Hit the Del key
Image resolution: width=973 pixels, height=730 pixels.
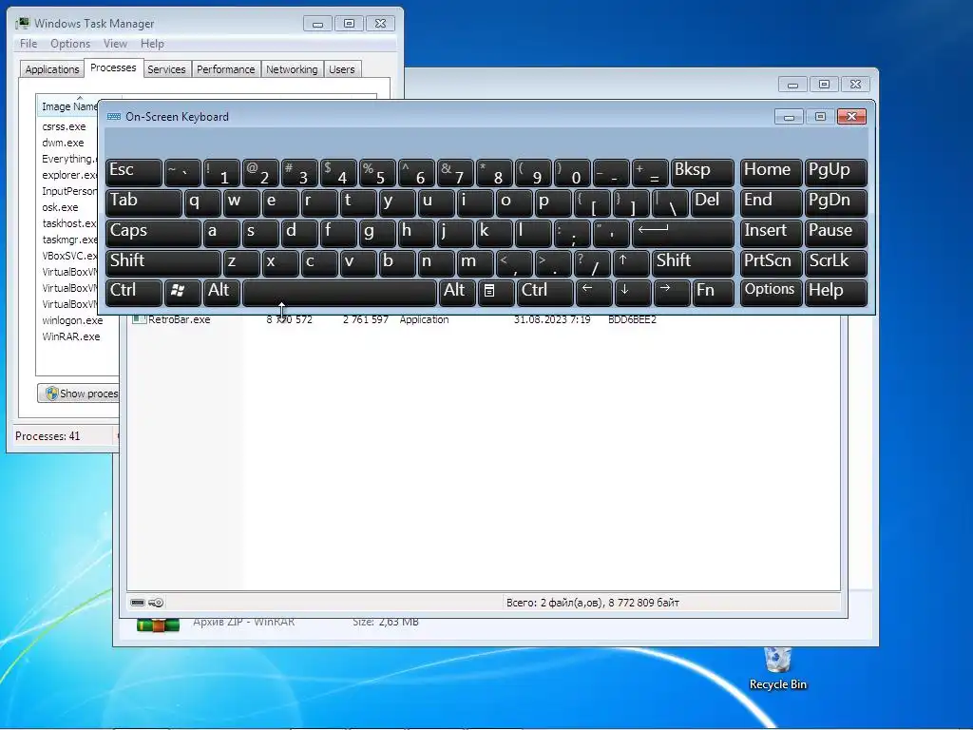pos(712,202)
